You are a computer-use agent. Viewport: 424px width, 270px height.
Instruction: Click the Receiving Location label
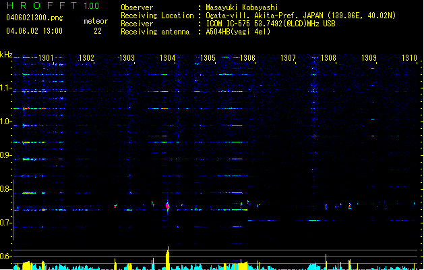(x=157, y=16)
